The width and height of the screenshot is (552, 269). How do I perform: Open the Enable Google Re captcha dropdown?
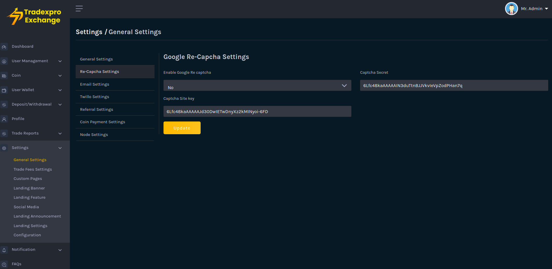pyautogui.click(x=257, y=86)
